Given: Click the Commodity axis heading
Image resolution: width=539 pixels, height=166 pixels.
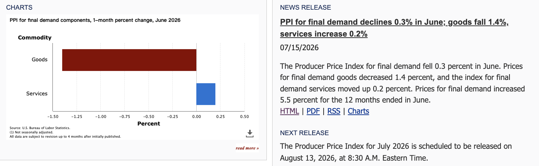Looking at the screenshot, I should (35, 38).
